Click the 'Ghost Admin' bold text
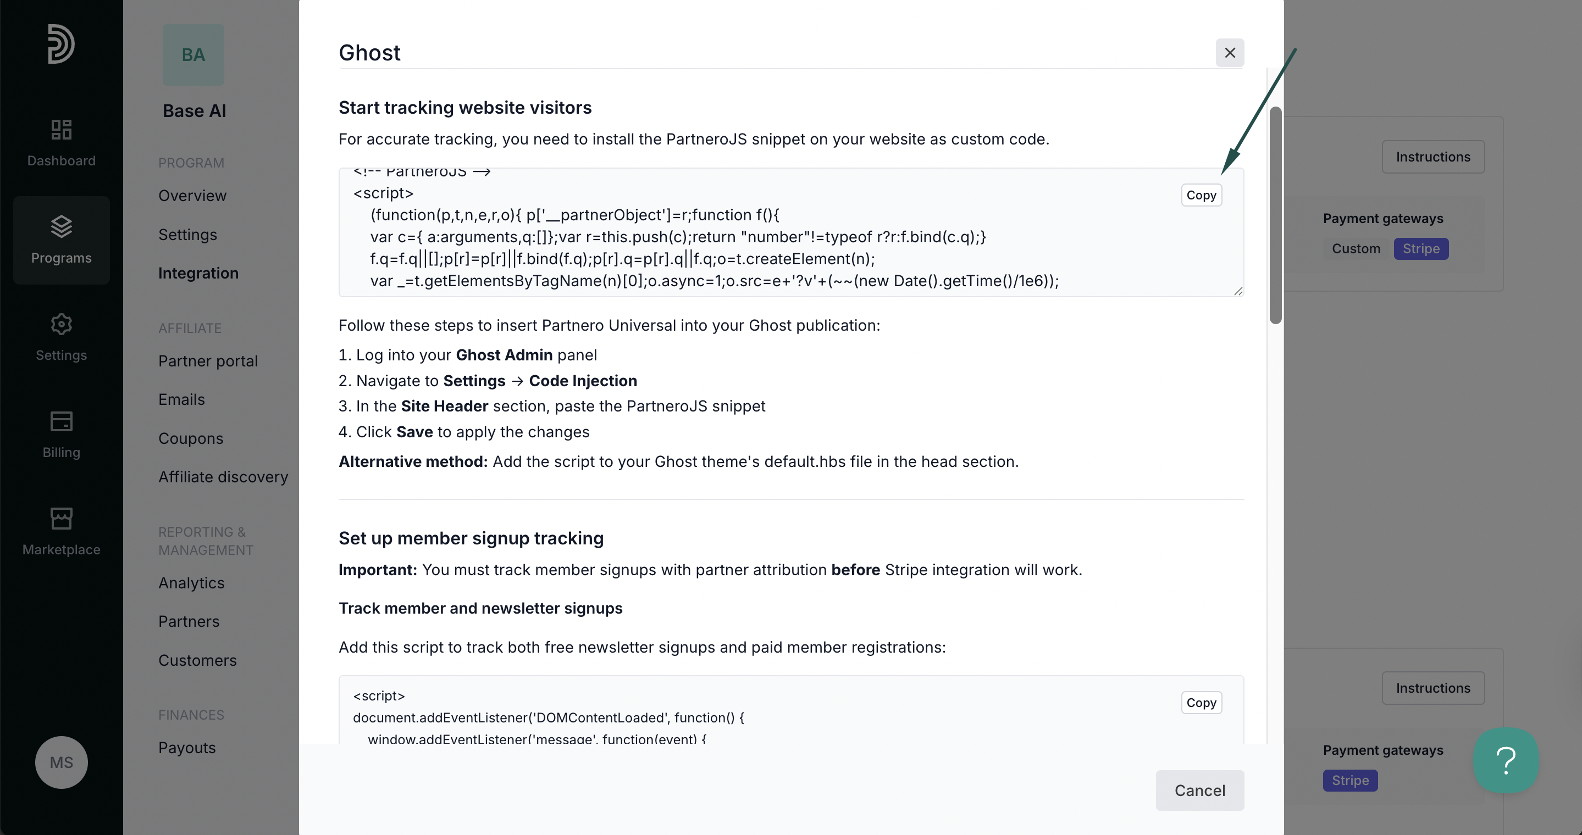 pos(504,355)
